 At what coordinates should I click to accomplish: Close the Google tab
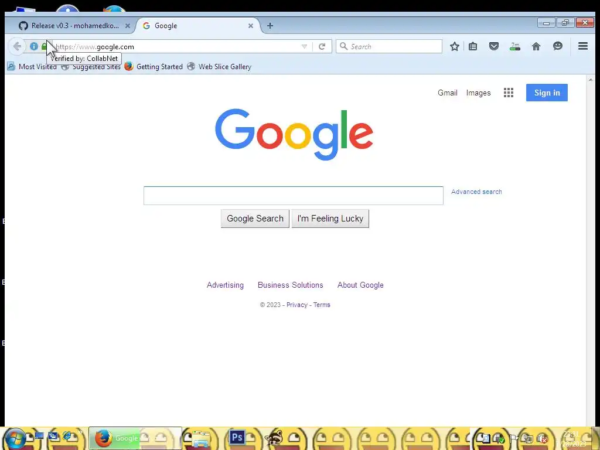coord(251,26)
